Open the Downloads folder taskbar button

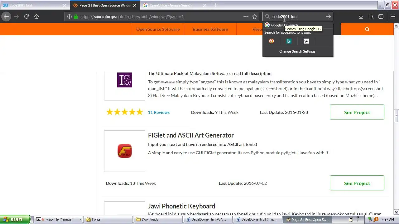coord(157,219)
